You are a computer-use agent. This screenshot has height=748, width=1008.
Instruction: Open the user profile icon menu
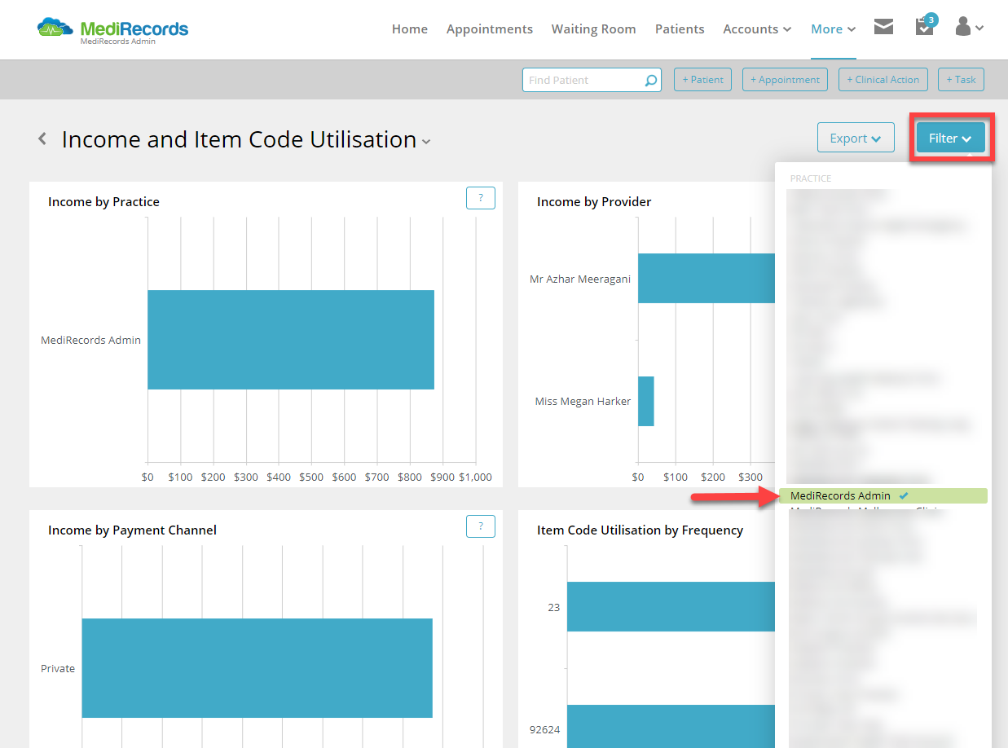coord(969,27)
